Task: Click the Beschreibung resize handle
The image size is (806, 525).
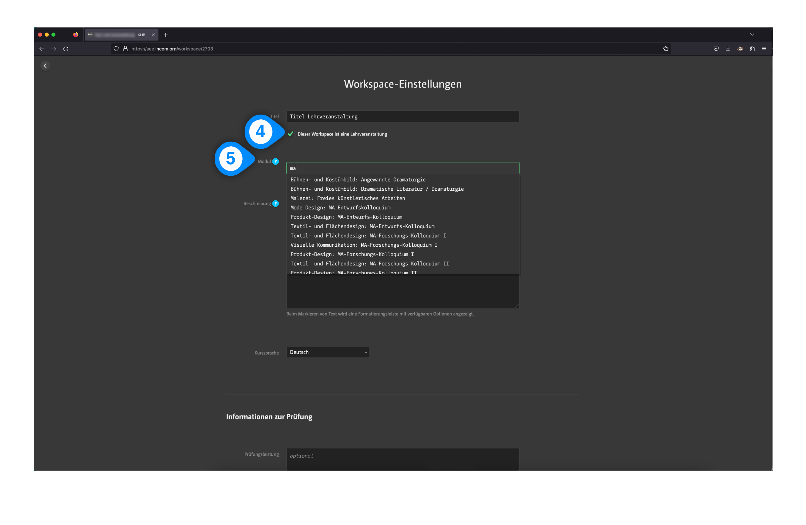Action: click(517, 306)
